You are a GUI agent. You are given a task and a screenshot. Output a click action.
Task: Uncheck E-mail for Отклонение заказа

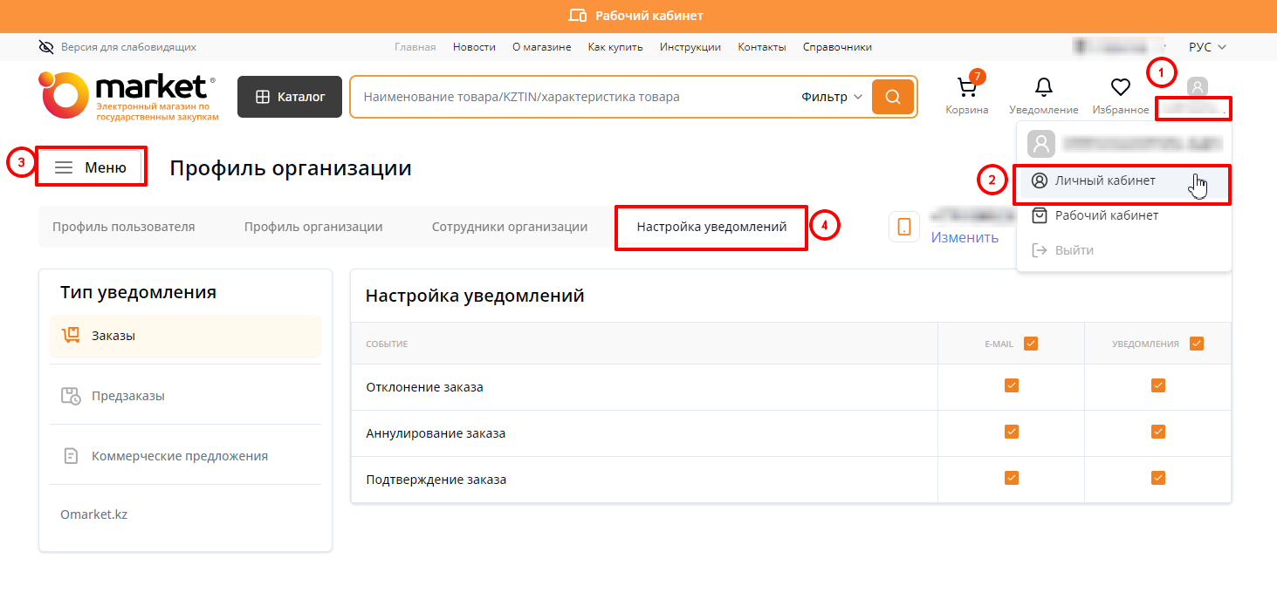click(x=1011, y=385)
